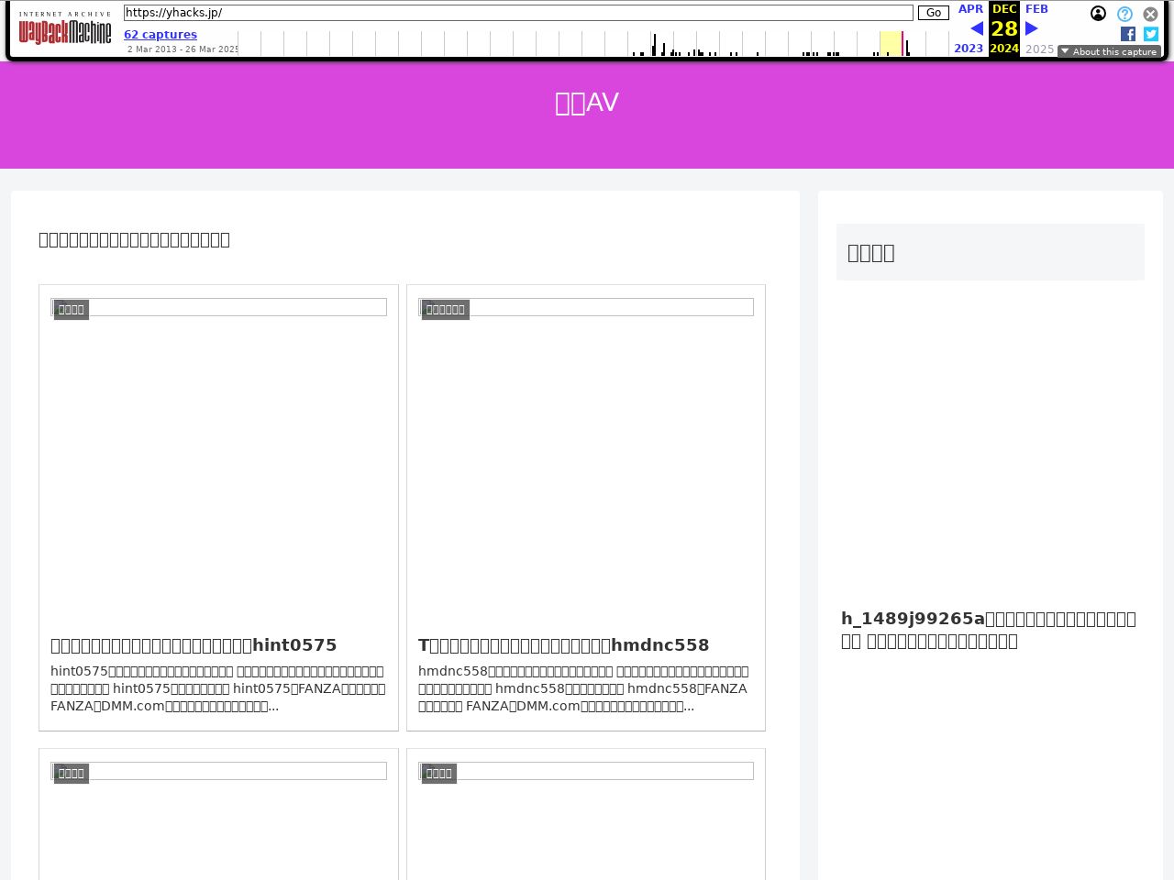This screenshot has width=1174, height=880.
Task: Share capture via Facebook icon
Action: (x=1128, y=34)
